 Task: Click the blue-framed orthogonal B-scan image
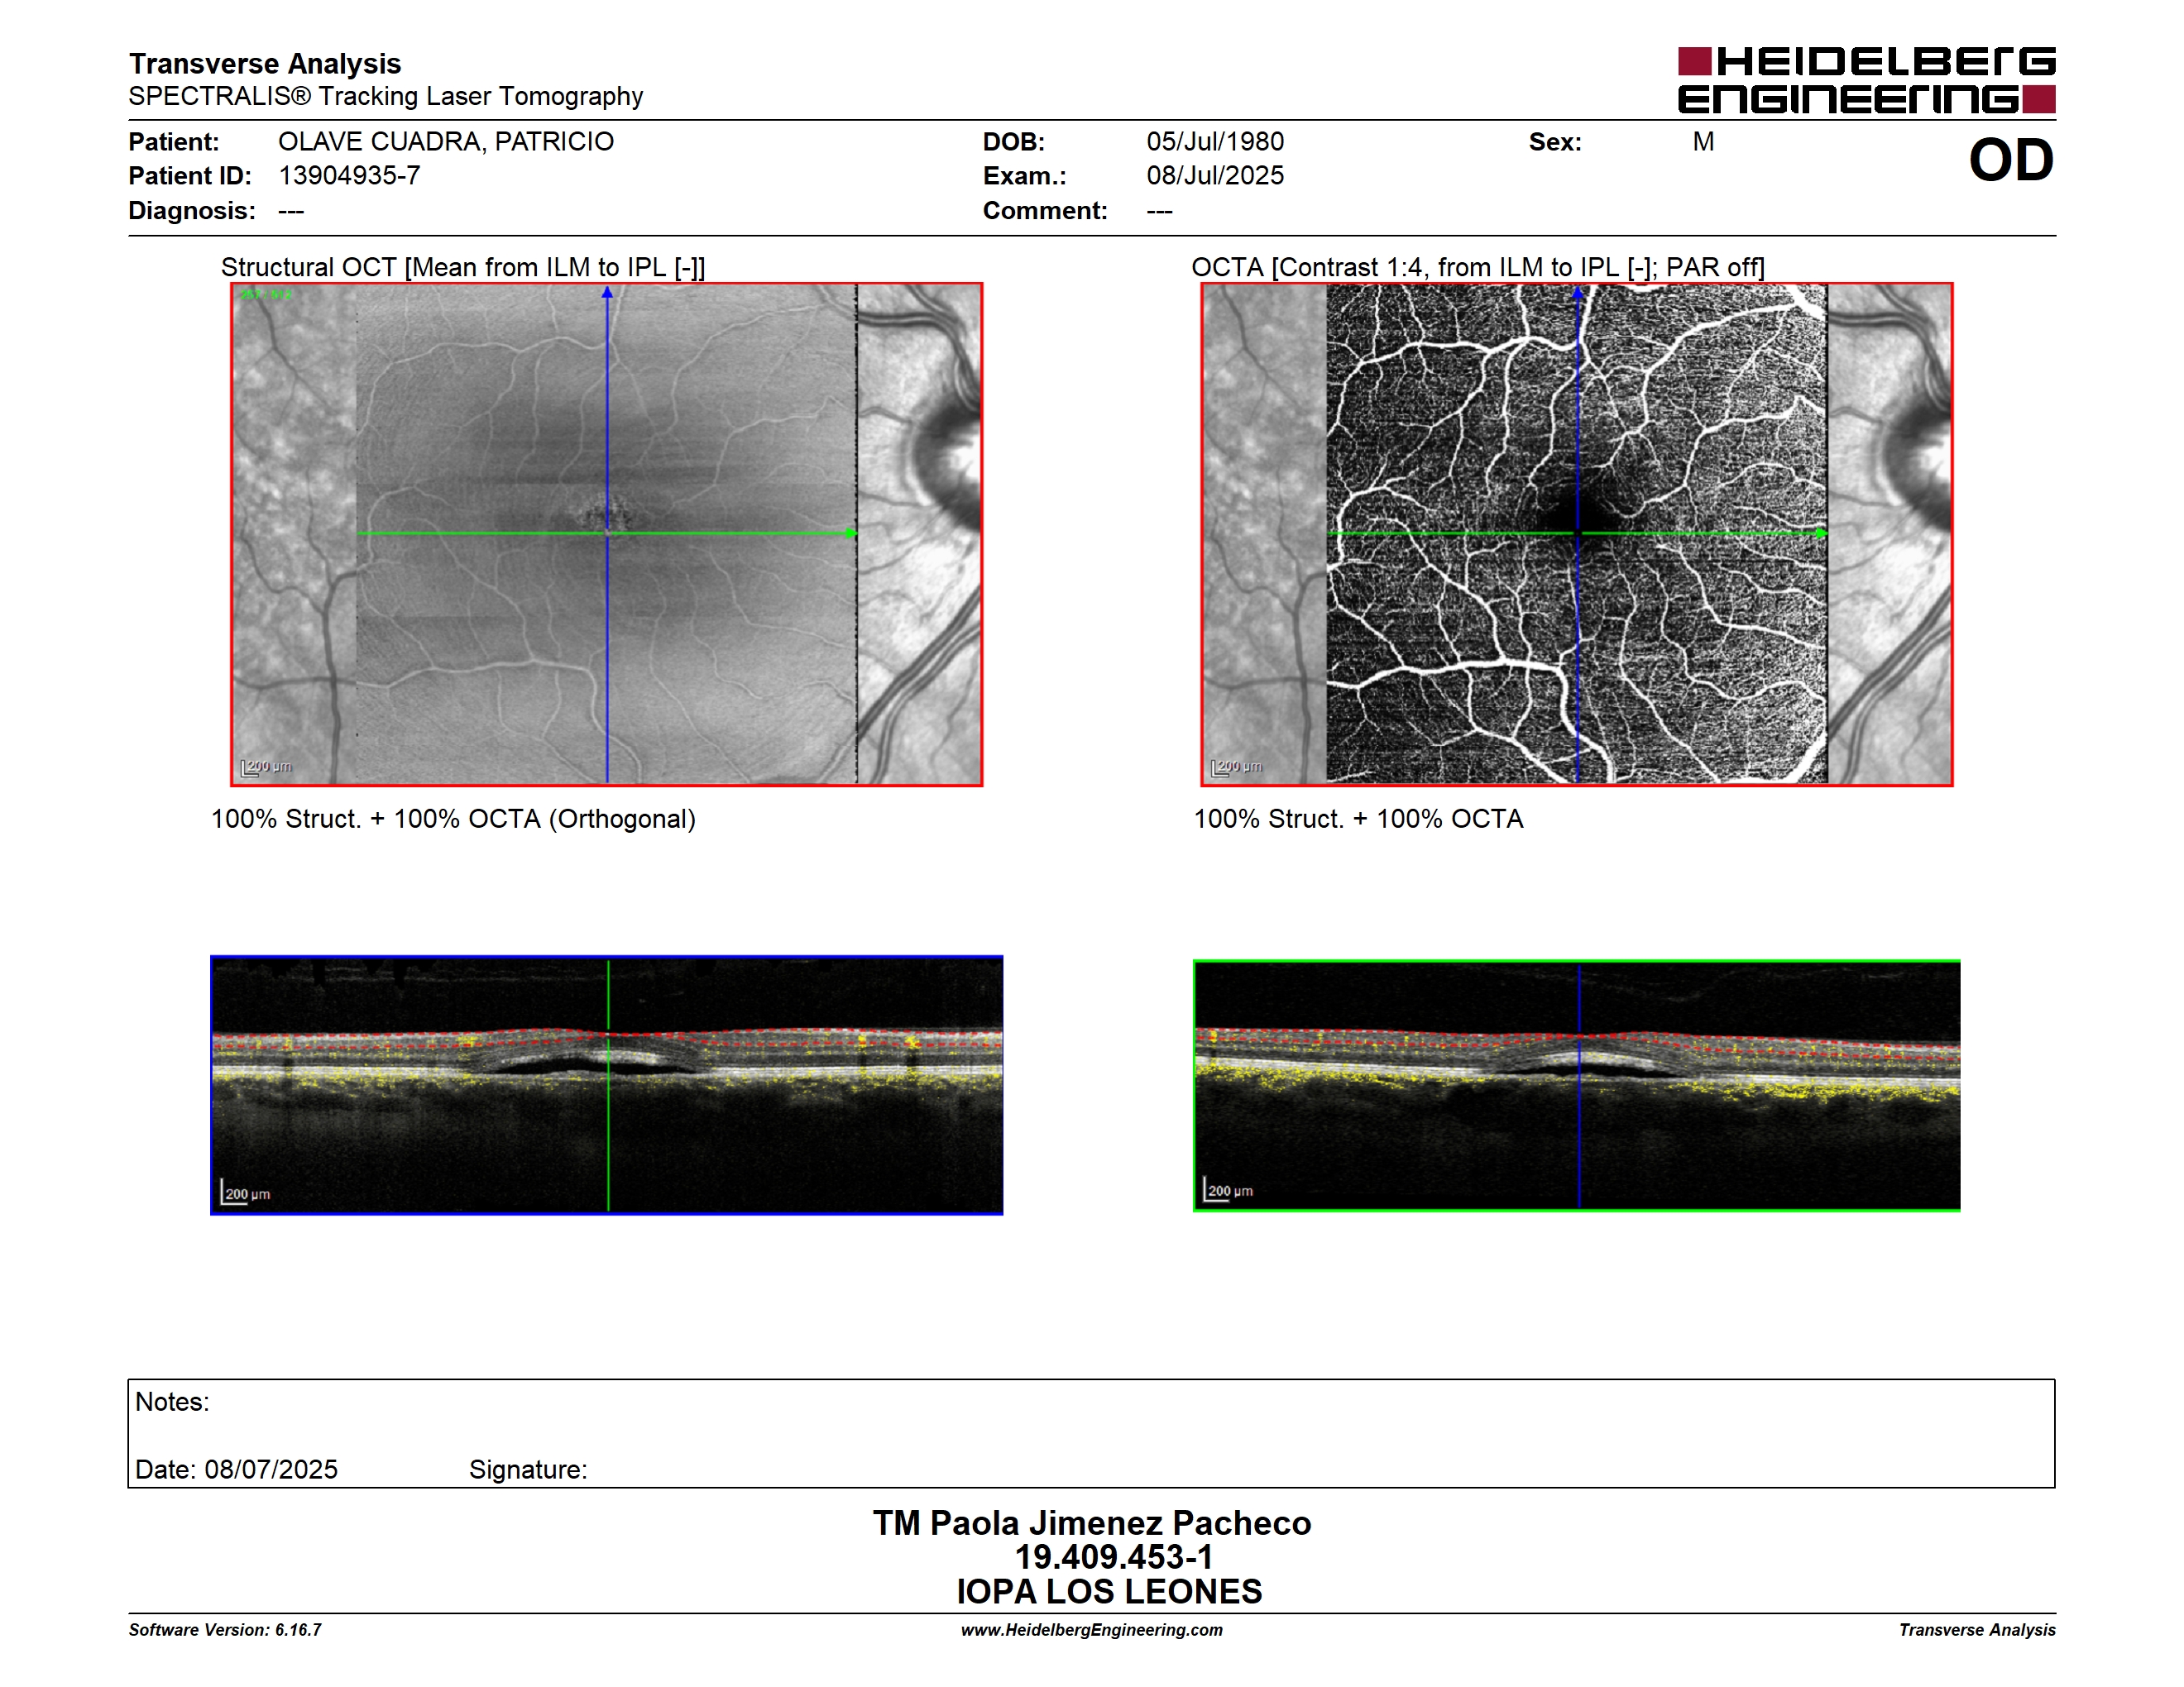point(607,1085)
